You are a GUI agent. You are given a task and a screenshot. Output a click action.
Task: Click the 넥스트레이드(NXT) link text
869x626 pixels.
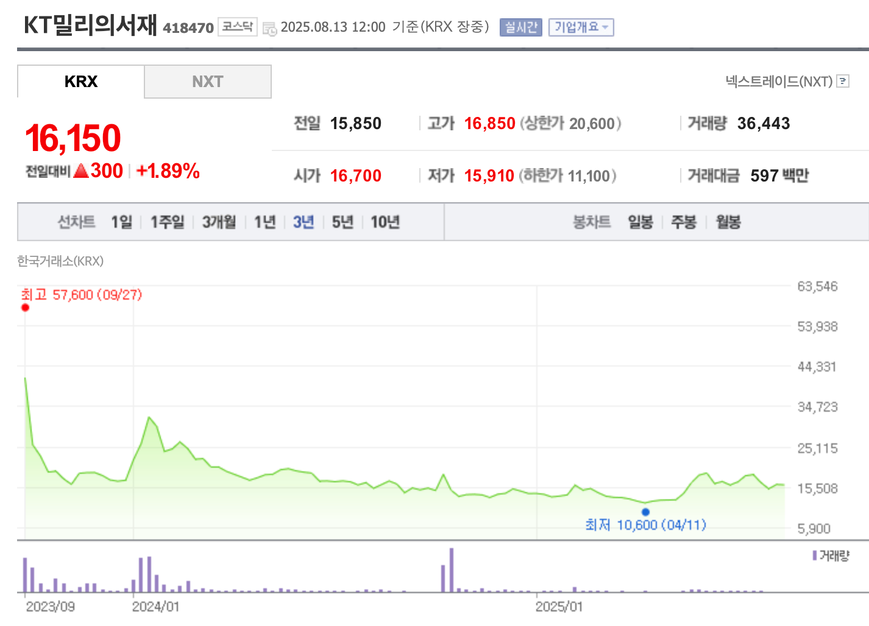779,82
